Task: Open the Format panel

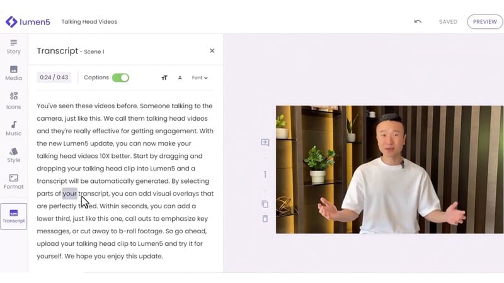Action: [13, 182]
